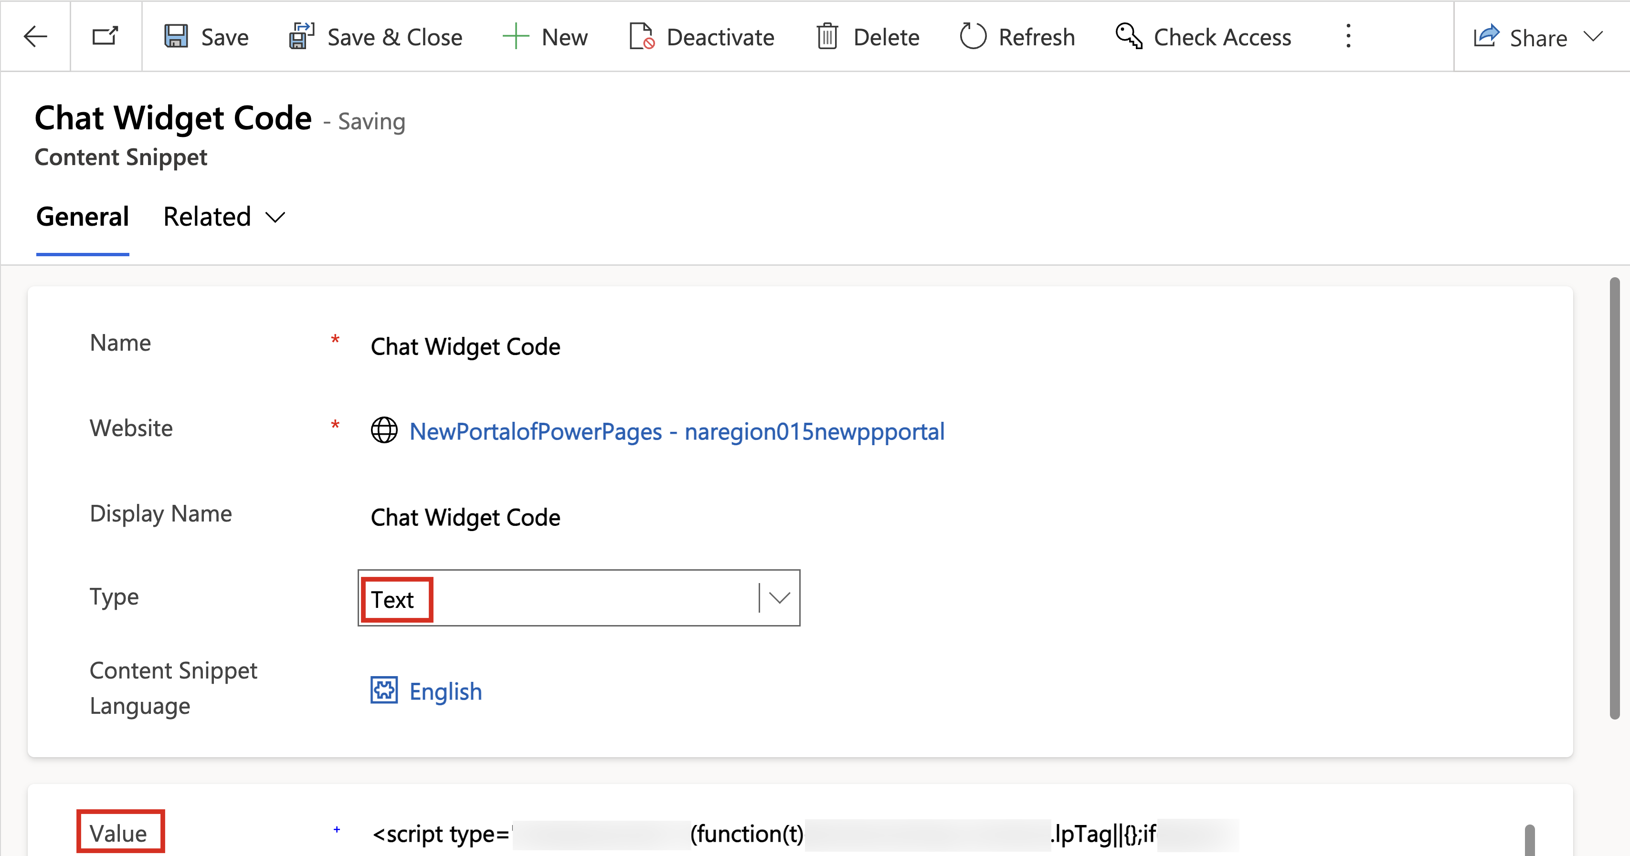The width and height of the screenshot is (1630, 856).
Task: Click the Delete button label
Action: click(887, 37)
